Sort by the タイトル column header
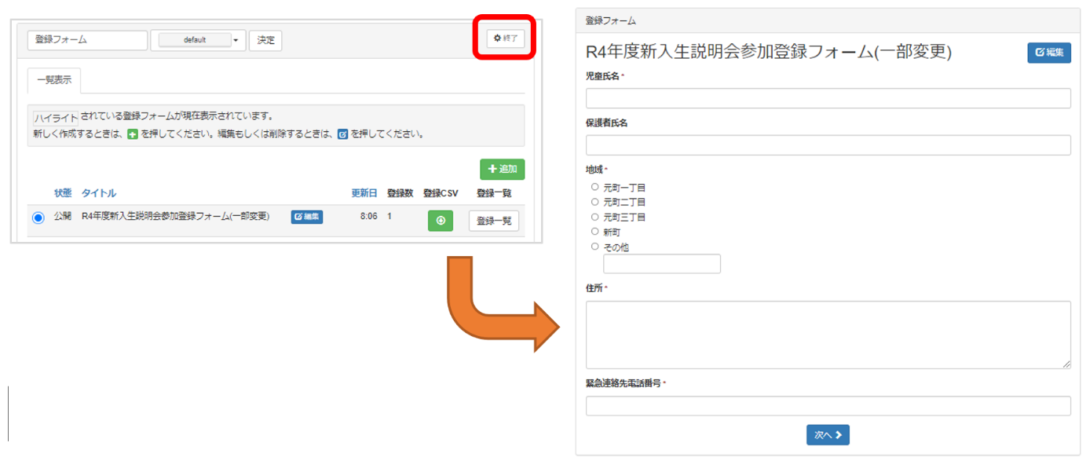Image resolution: width=1086 pixels, height=461 pixels. (99, 193)
